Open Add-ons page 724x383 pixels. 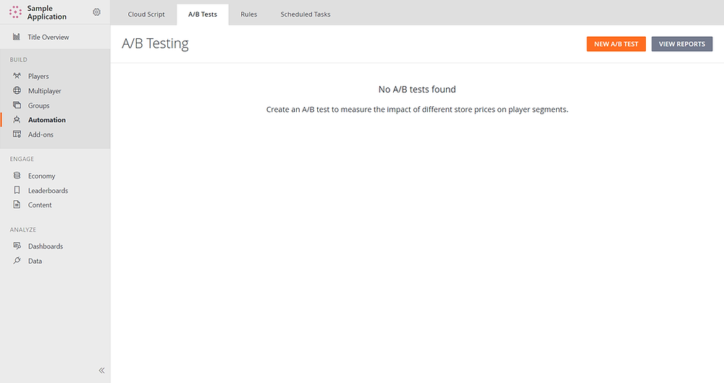coord(41,134)
